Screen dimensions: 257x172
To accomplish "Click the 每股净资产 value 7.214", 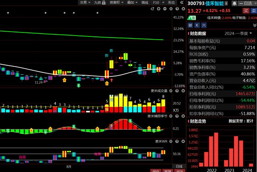I will click(250, 48).
